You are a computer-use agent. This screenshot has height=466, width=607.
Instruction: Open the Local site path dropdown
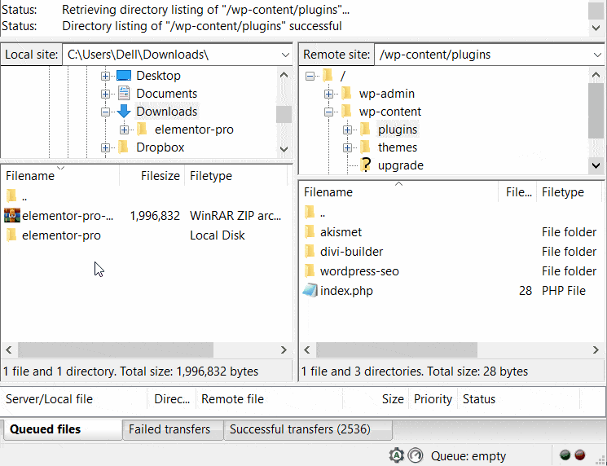pyautogui.click(x=285, y=55)
